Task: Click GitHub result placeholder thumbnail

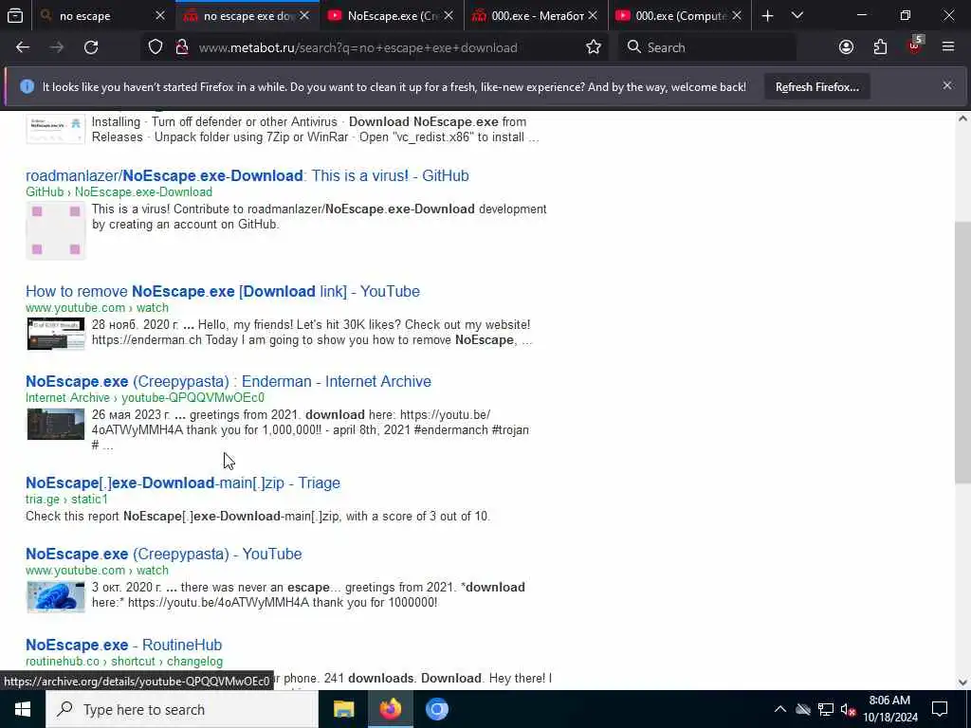Action: point(56,230)
